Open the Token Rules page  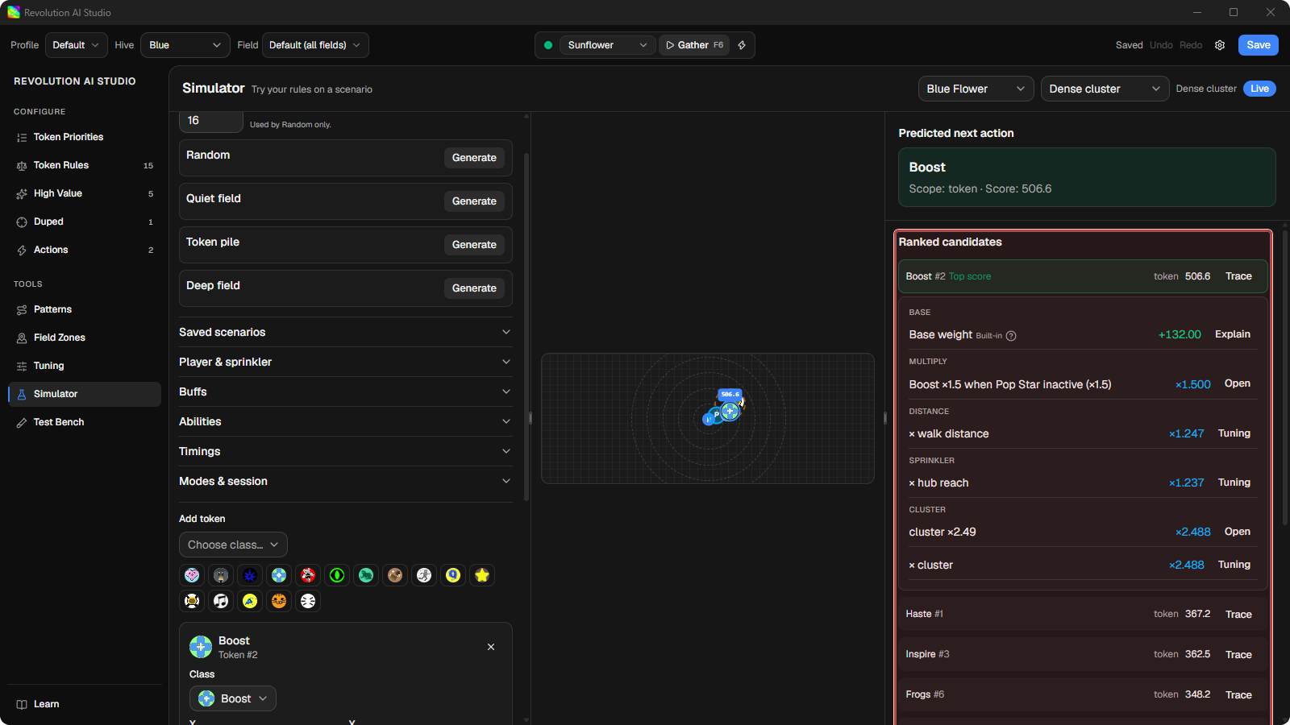click(x=85, y=165)
